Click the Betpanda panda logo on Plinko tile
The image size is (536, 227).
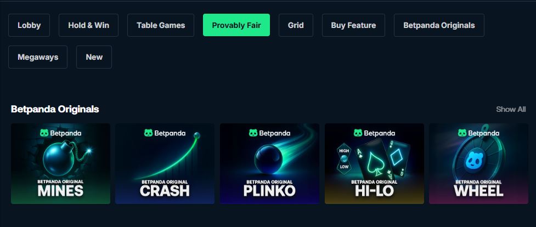253,133
